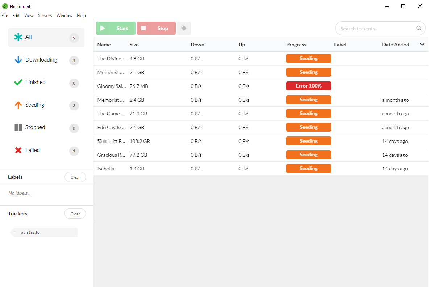The height and width of the screenshot is (287, 429).
Task: Click the Stopped pause icon
Action: tap(18, 127)
